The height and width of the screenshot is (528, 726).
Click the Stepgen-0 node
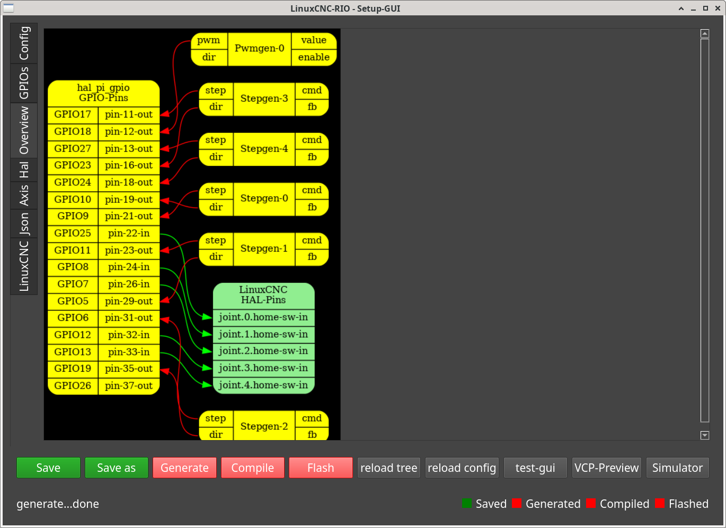pyautogui.click(x=264, y=199)
